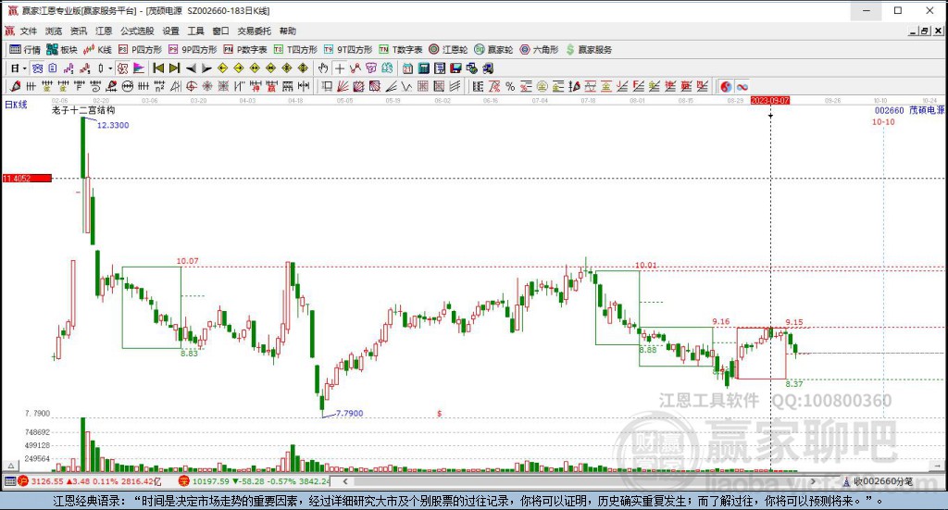Select the red fan lines drawing tool
This screenshot has width=948, height=510.
click(343, 86)
